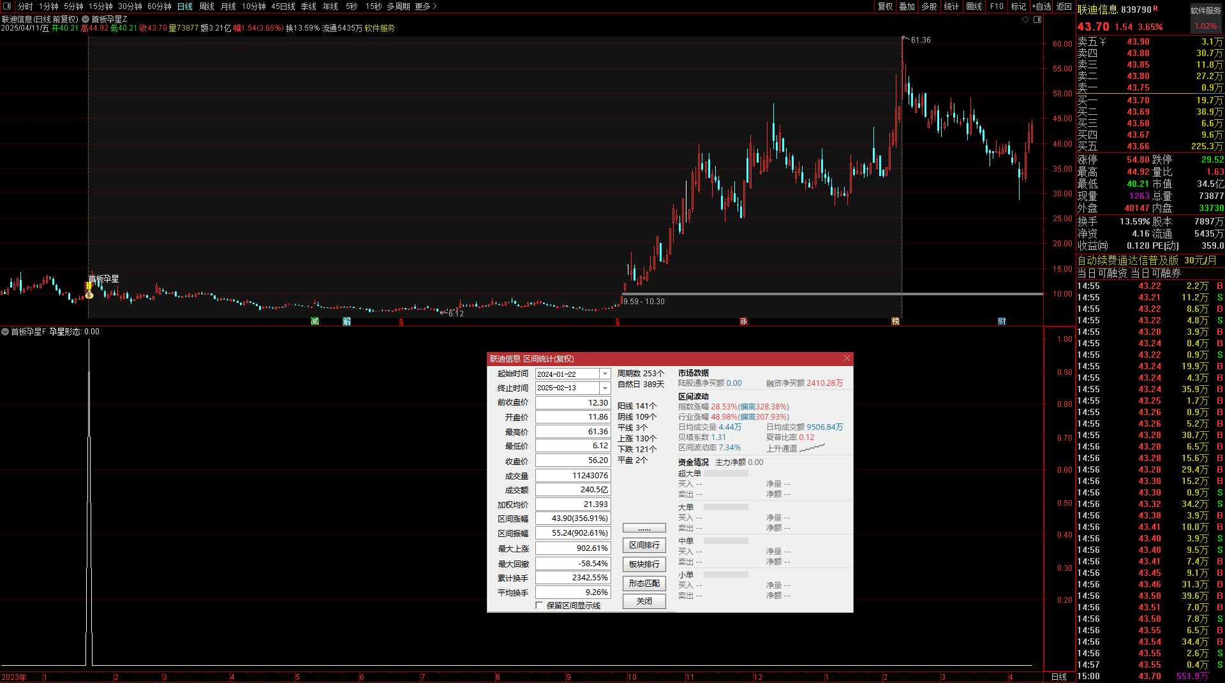Click the green 减 event marker
The image size is (1225, 683).
[315, 321]
